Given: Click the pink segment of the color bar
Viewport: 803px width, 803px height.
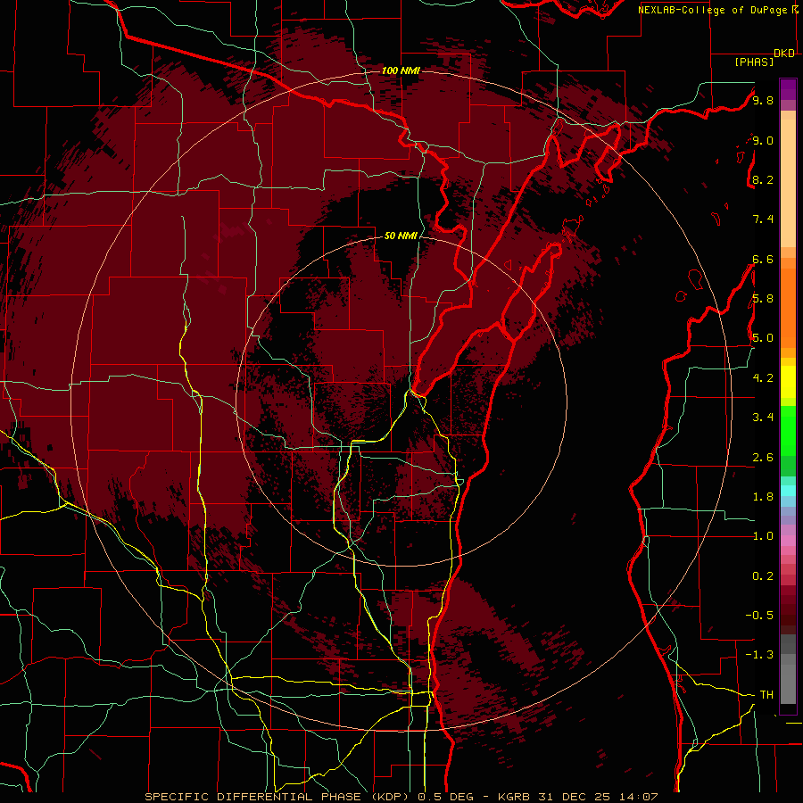Looking at the screenshot, I should (x=788, y=541).
